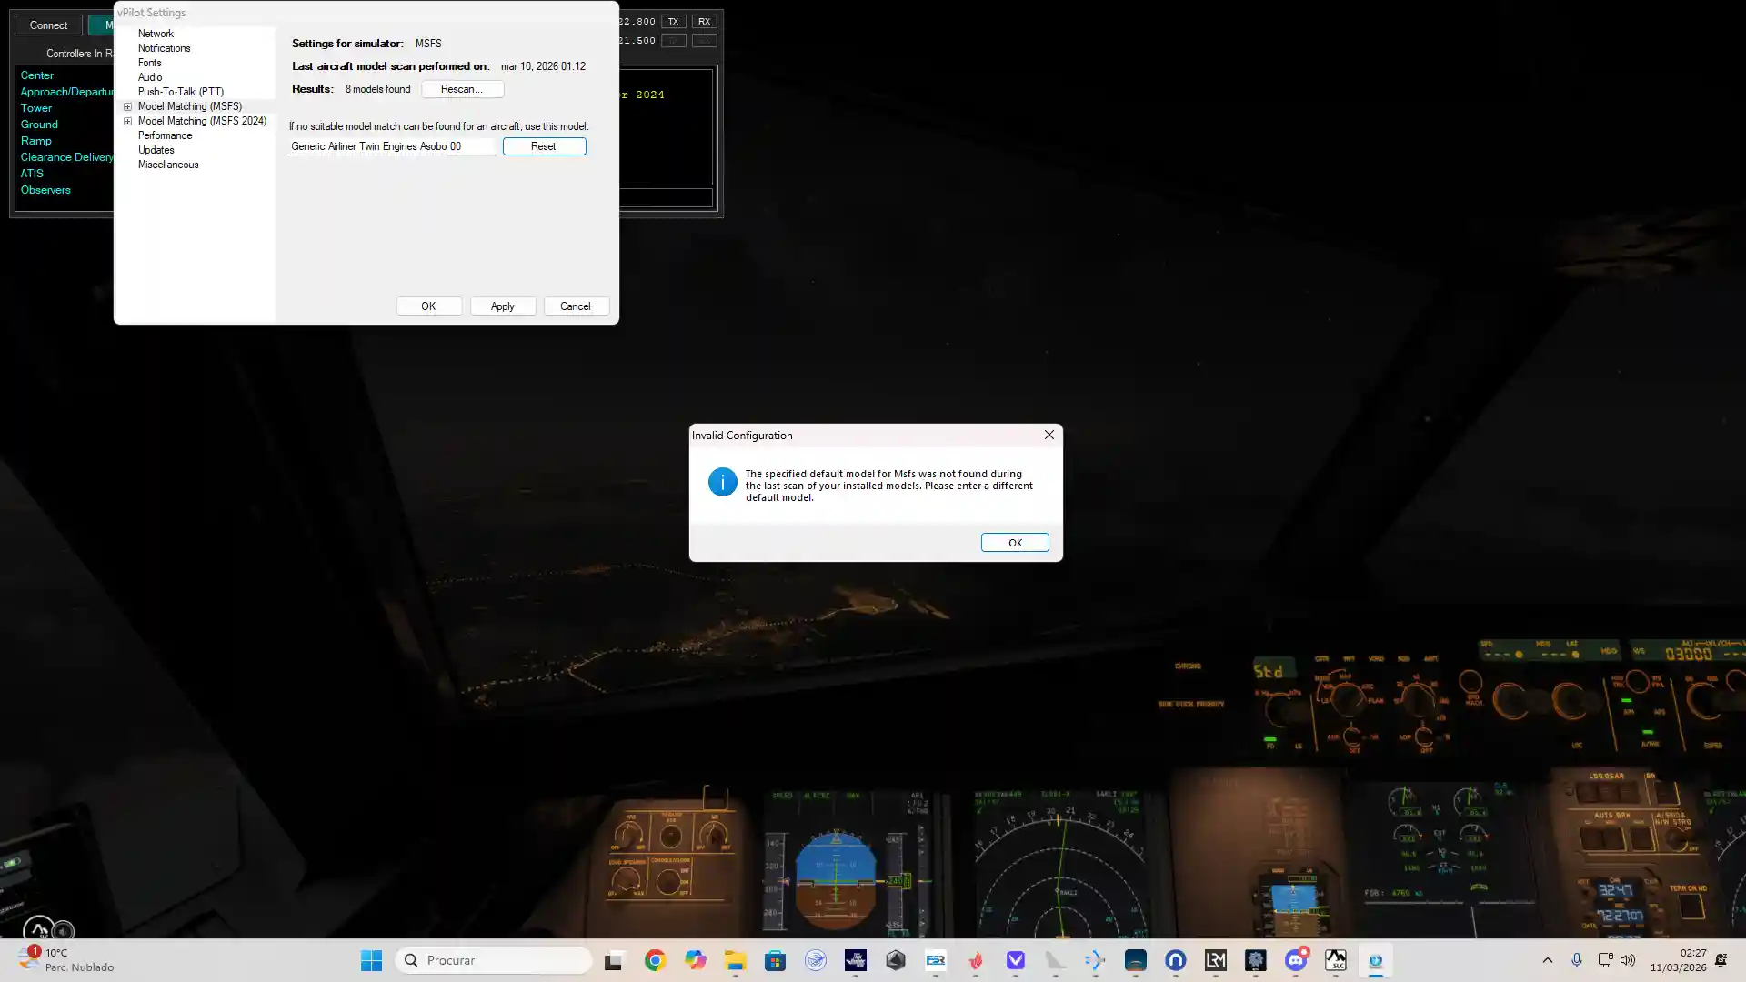Select Model Matching (MSFS) item

(x=190, y=106)
